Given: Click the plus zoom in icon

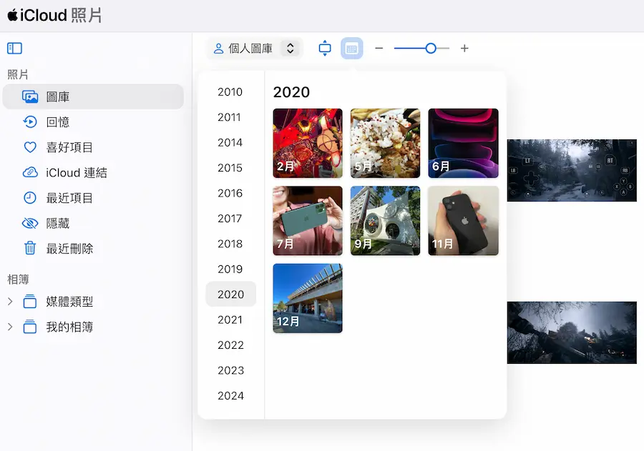Looking at the screenshot, I should coord(464,49).
